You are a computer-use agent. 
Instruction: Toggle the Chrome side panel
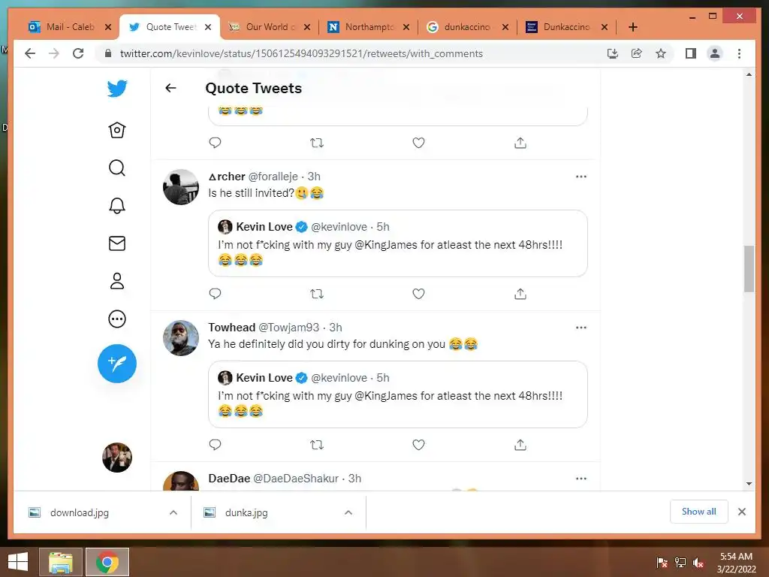coord(691,53)
